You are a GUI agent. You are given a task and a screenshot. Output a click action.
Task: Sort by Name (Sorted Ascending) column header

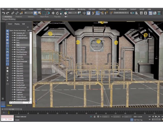click(18, 30)
